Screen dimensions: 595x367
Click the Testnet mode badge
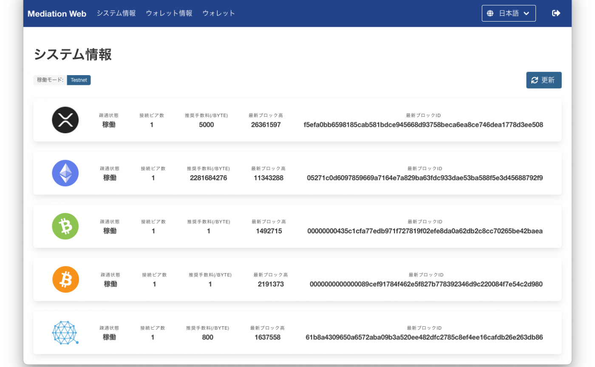pos(79,80)
